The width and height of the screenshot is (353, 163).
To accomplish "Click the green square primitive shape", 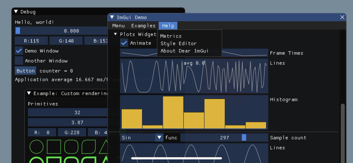I will point(54,147).
